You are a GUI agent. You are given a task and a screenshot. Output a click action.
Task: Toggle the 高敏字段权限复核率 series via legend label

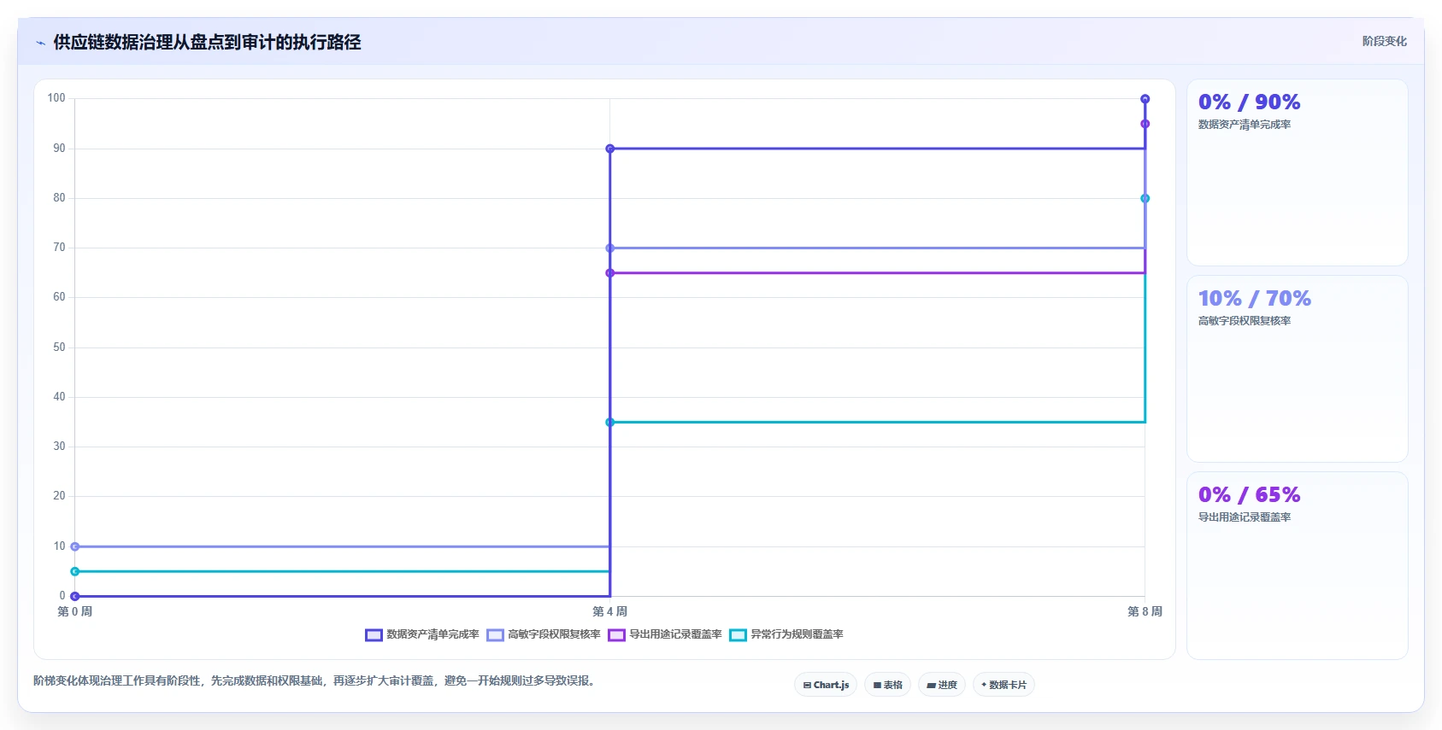pos(554,634)
